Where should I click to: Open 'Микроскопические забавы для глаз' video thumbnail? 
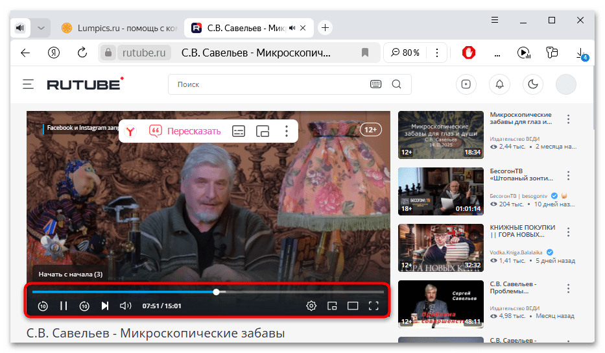441,135
